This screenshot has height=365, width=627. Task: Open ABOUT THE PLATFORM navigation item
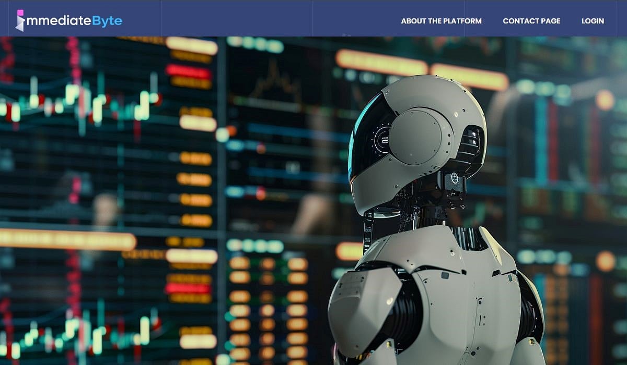[440, 21]
